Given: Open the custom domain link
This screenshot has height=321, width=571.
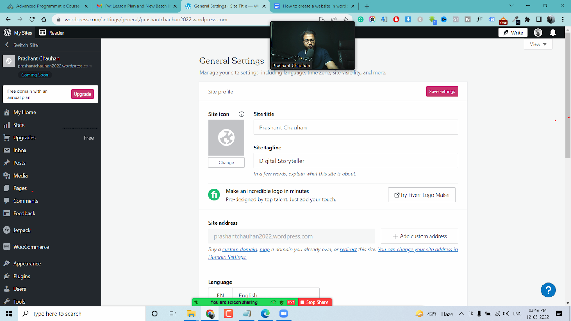Looking at the screenshot, I should click(240, 249).
